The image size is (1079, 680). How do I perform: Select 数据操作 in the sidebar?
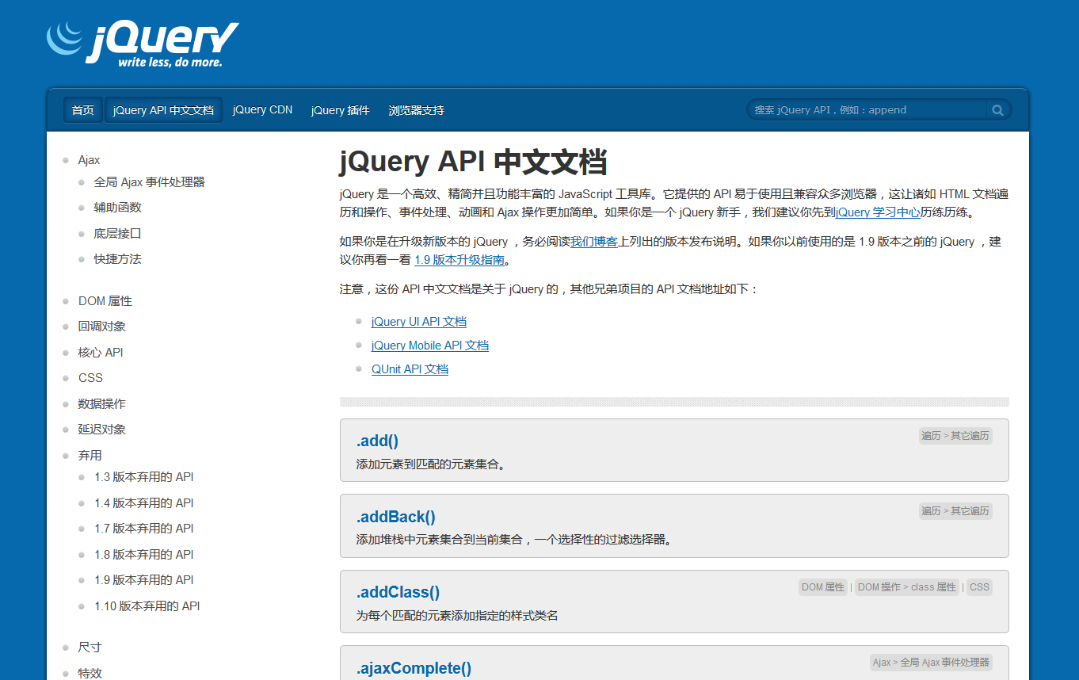coord(101,404)
